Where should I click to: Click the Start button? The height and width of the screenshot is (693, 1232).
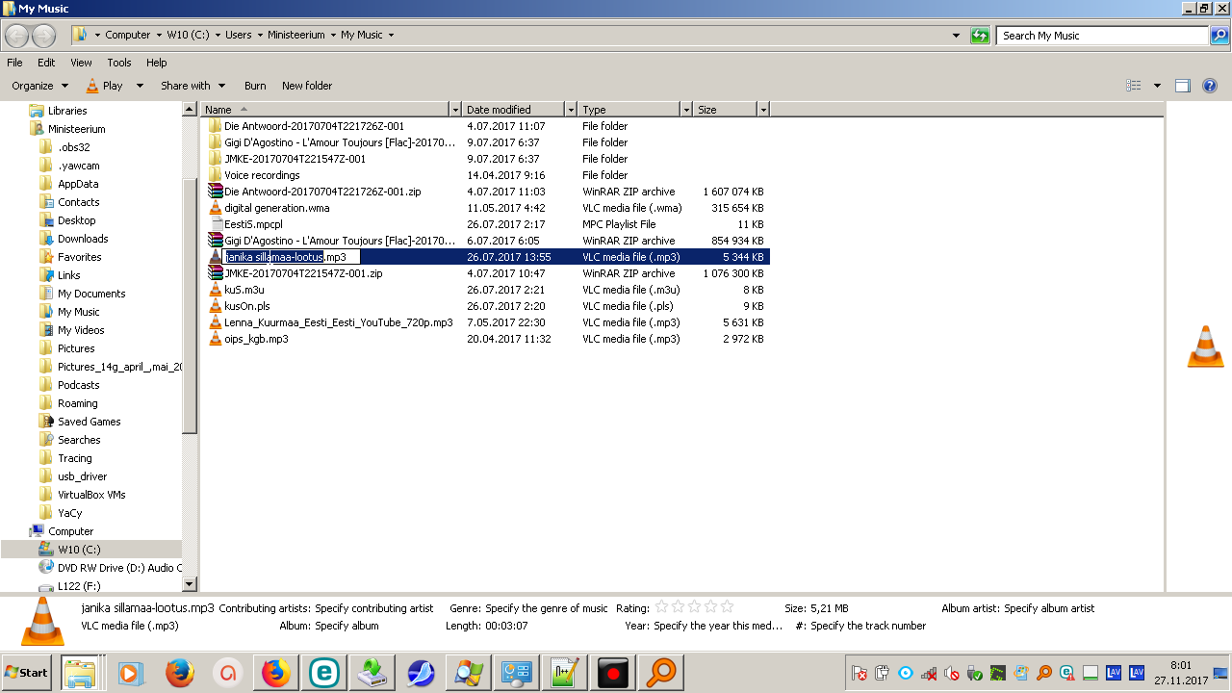(x=27, y=673)
